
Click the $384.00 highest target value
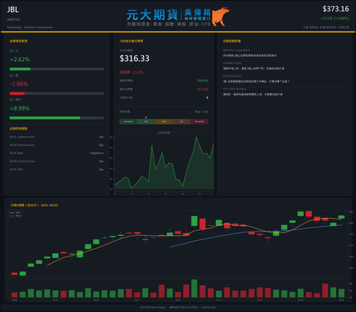click(203, 80)
